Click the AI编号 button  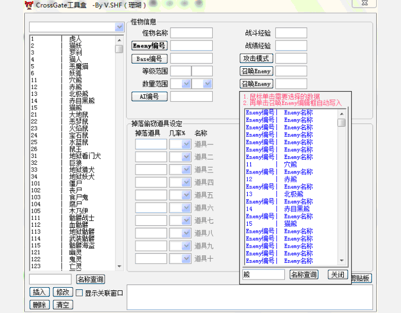[149, 96]
